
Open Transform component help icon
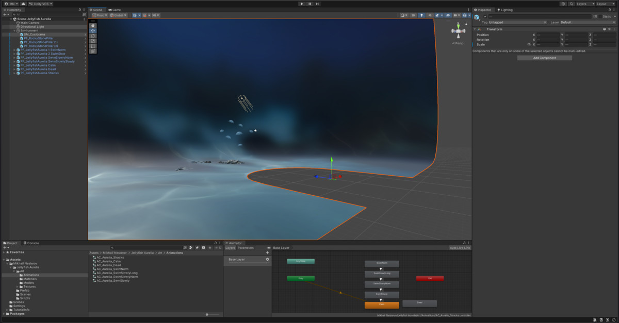tap(604, 29)
